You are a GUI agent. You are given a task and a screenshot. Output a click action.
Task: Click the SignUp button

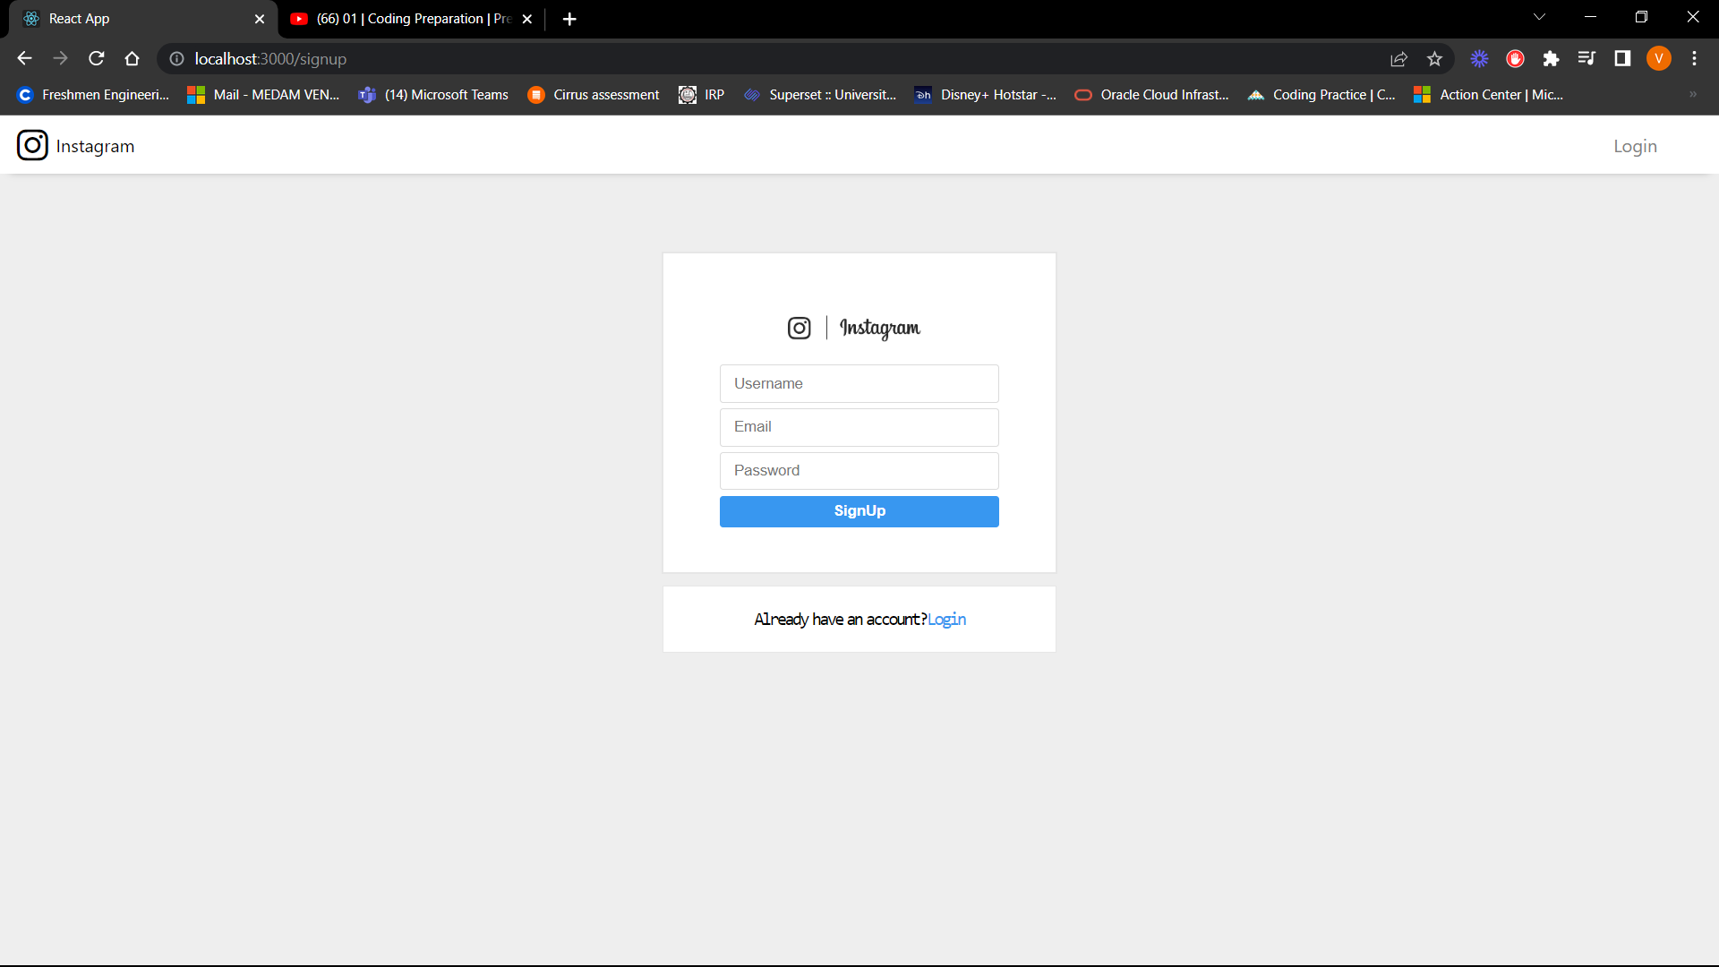click(859, 511)
